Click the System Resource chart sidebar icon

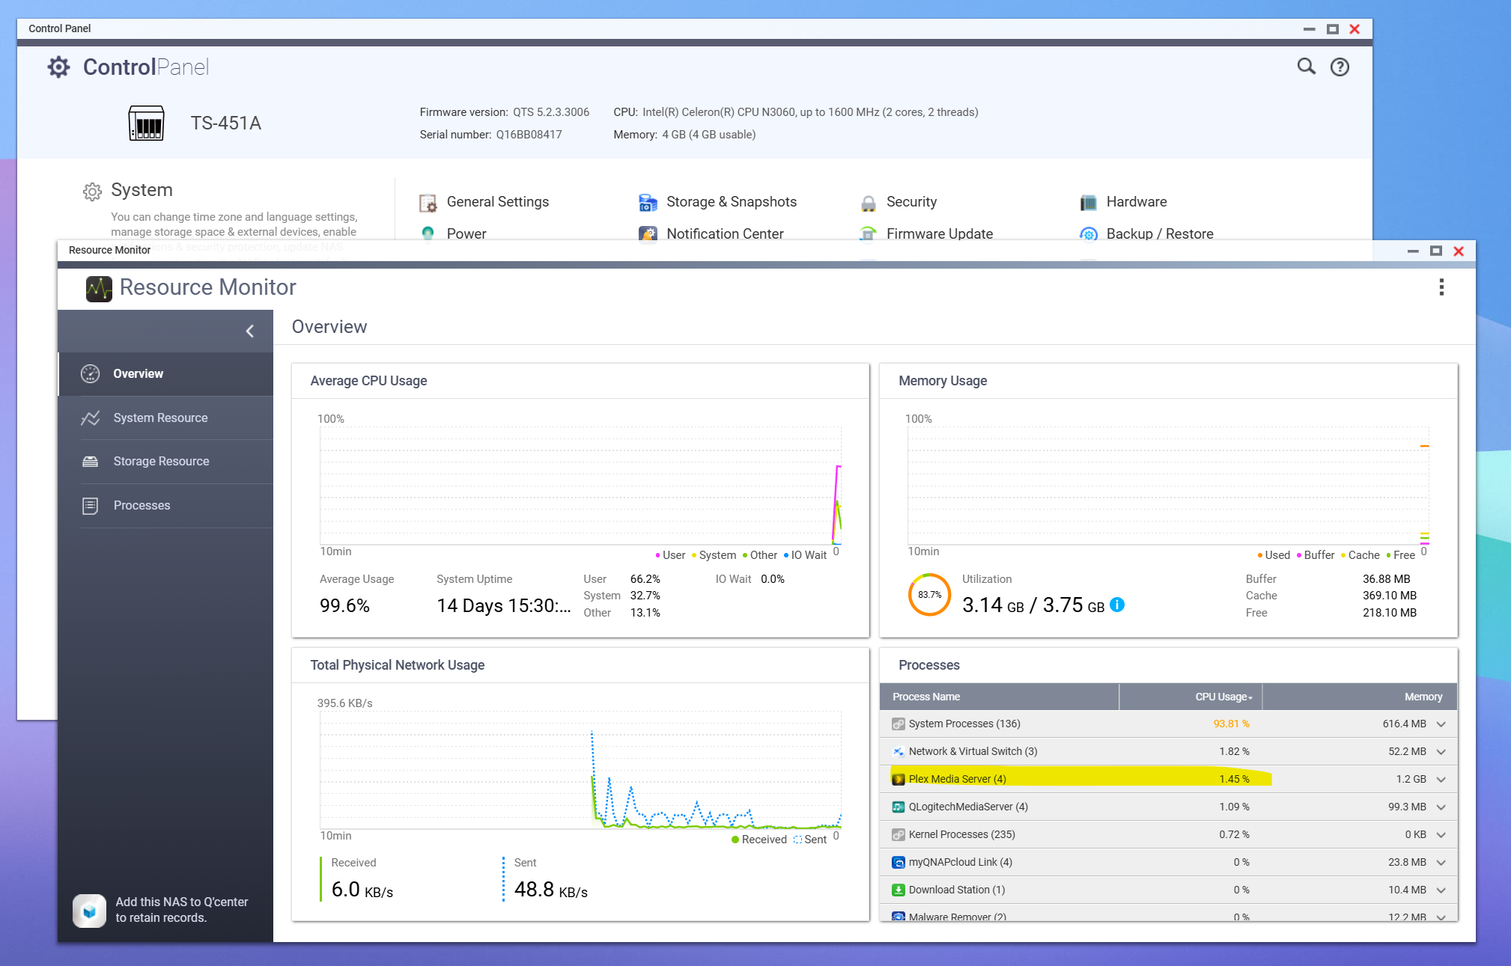(90, 418)
